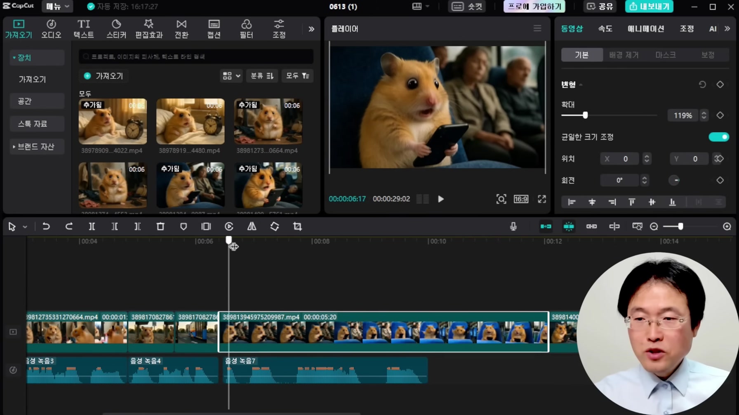Switch to the 애니메이션 animation tab
This screenshot has height=415, width=739.
tap(646, 28)
